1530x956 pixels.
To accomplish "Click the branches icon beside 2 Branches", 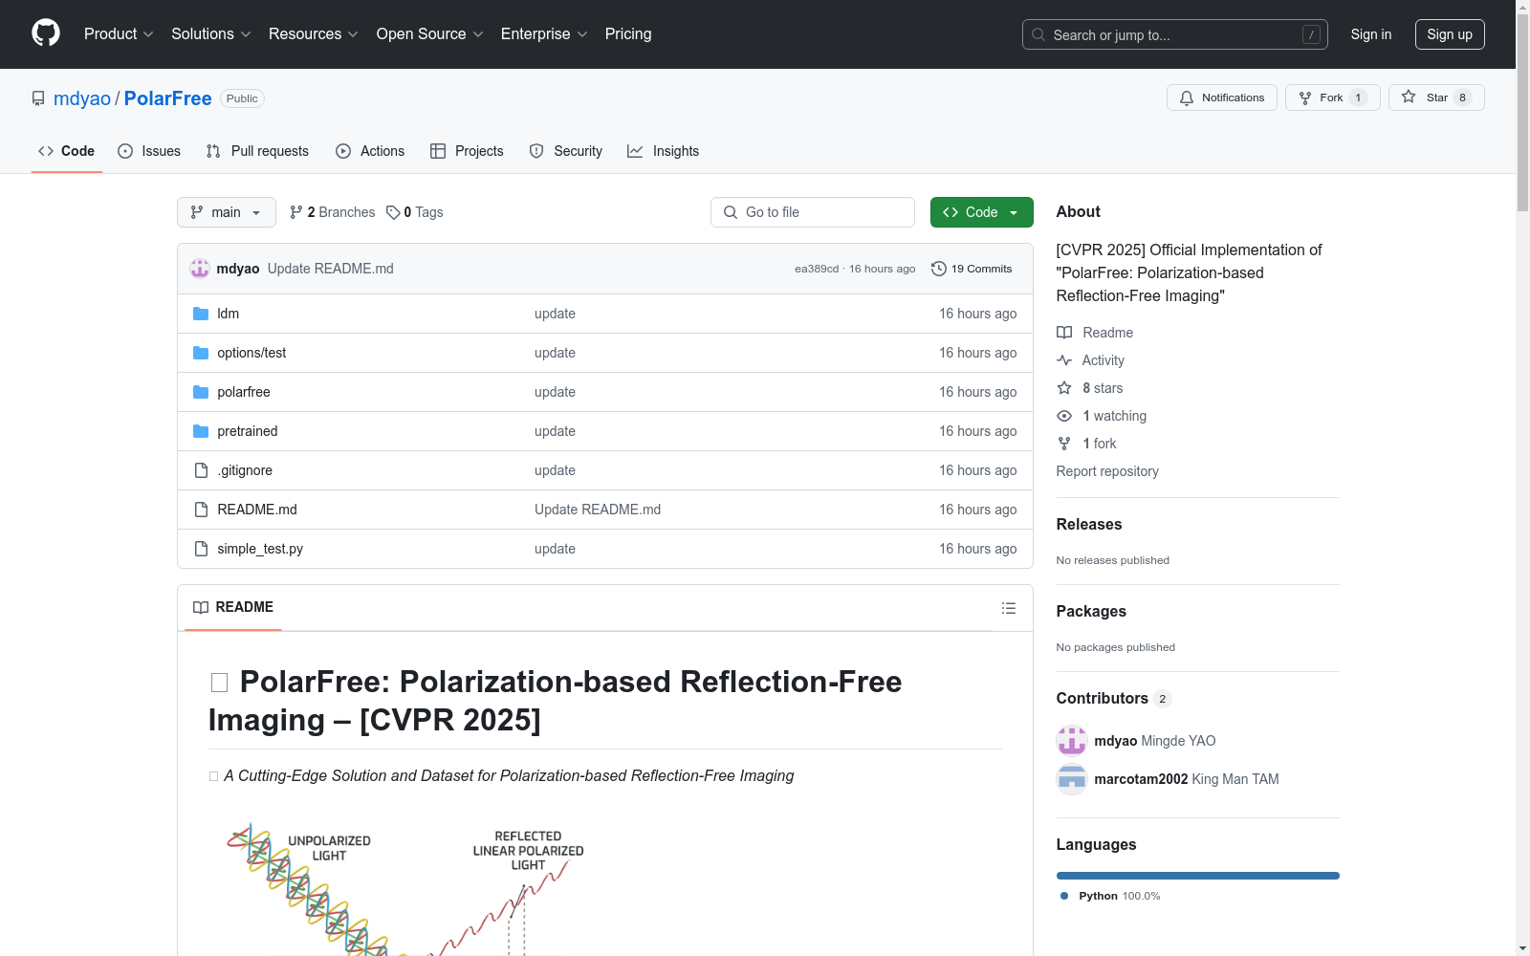I will tap(296, 212).
